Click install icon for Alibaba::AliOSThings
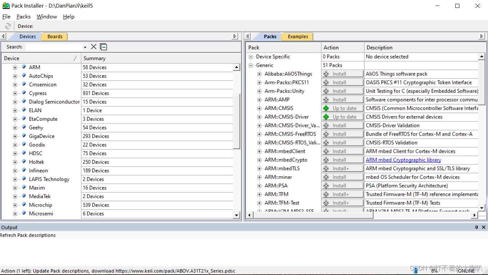This screenshot has height=275, width=488. [326, 74]
